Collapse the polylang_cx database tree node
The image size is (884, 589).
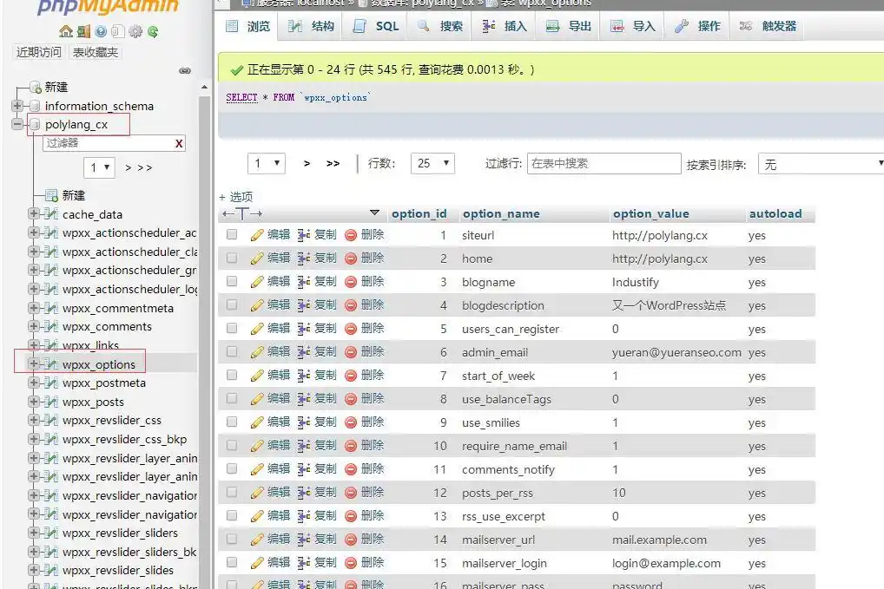[x=17, y=125]
